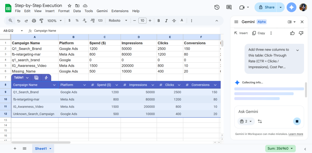Open the Learn more link
This screenshot has width=312, height=153.
click(296, 134)
